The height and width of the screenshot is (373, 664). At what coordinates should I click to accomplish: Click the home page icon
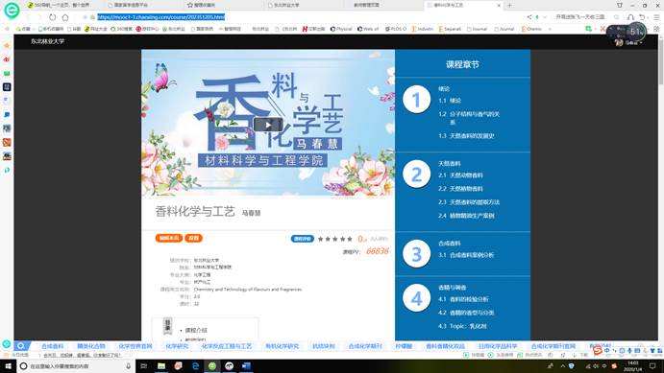[65, 17]
